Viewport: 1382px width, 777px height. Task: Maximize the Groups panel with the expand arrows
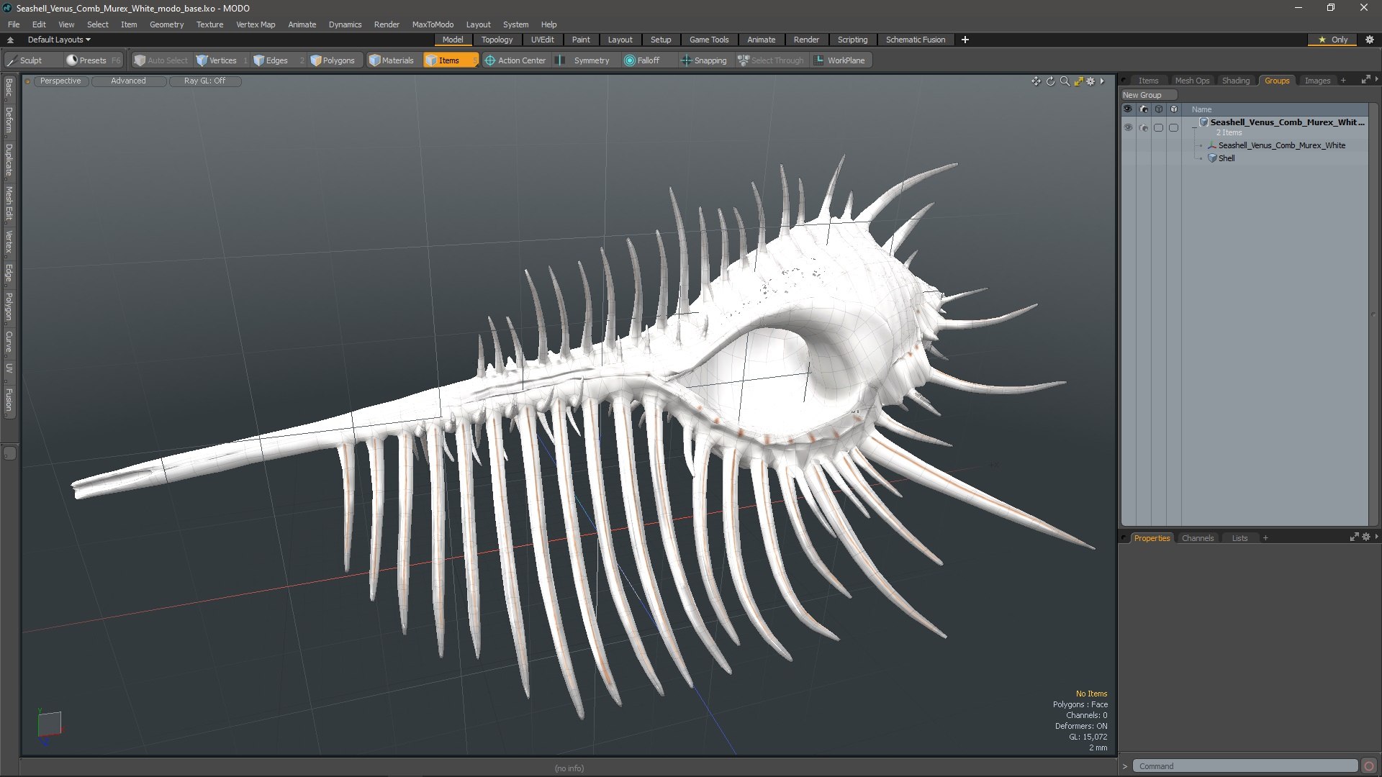coord(1365,80)
